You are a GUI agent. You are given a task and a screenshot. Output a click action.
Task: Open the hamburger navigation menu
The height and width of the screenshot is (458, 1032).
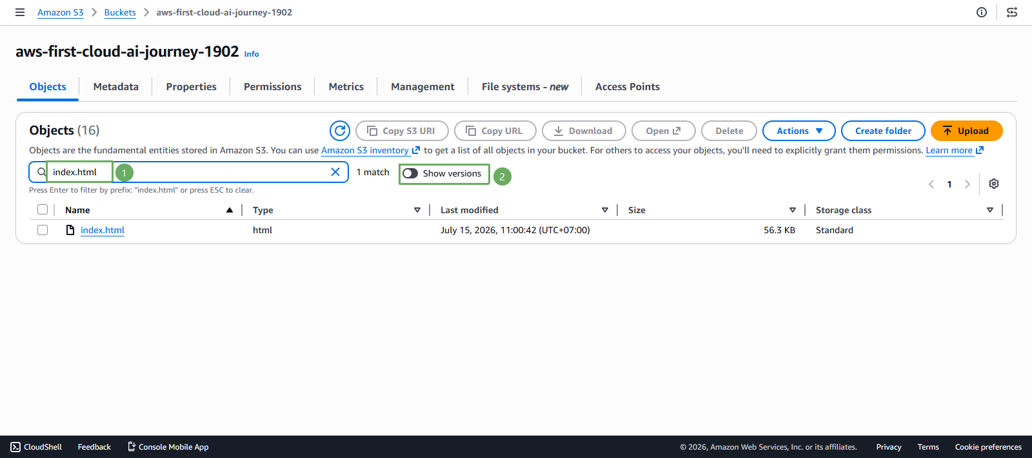[x=20, y=12]
